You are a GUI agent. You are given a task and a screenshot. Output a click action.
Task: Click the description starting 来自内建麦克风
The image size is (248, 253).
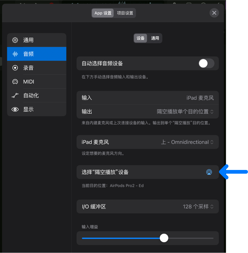[x=146, y=123]
